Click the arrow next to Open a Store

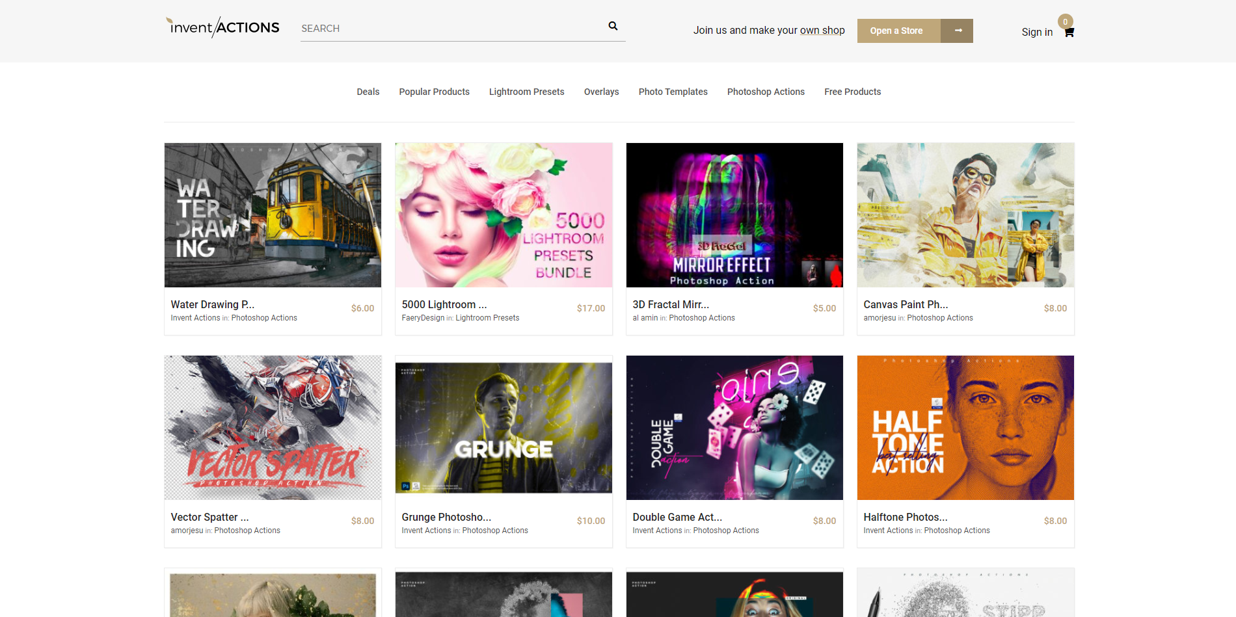point(957,31)
